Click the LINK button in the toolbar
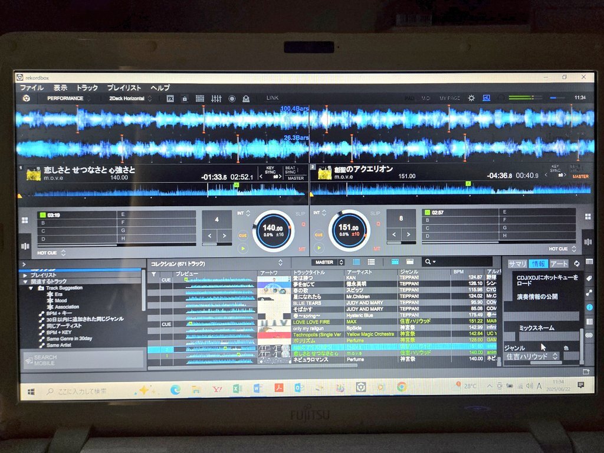Screen dimensions: 604x453 pyautogui.click(x=273, y=98)
